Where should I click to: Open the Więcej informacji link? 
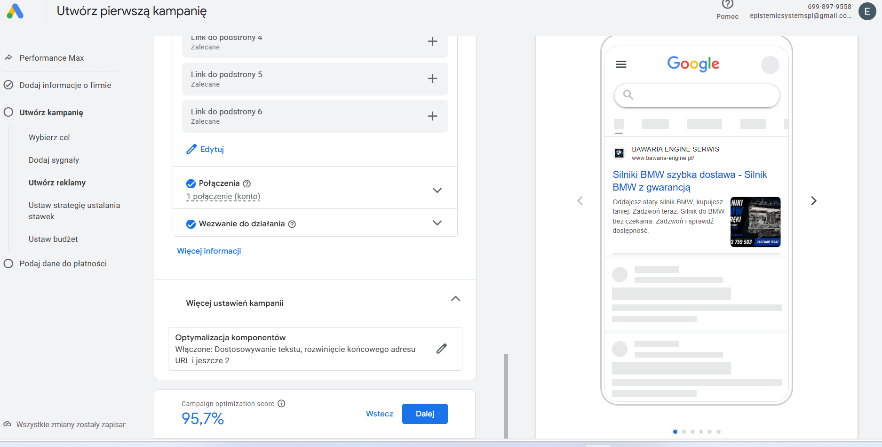(x=209, y=251)
